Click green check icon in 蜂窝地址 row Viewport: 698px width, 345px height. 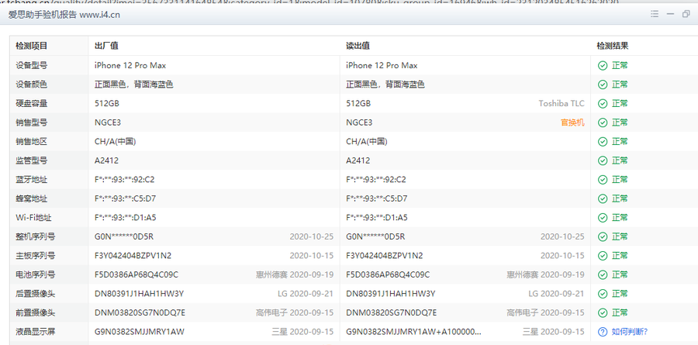(x=603, y=198)
